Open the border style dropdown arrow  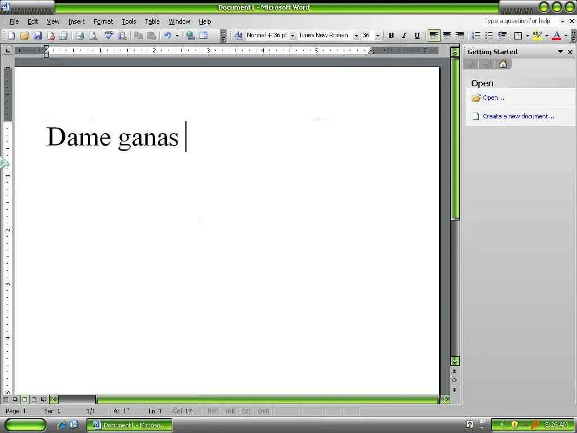[x=527, y=36]
